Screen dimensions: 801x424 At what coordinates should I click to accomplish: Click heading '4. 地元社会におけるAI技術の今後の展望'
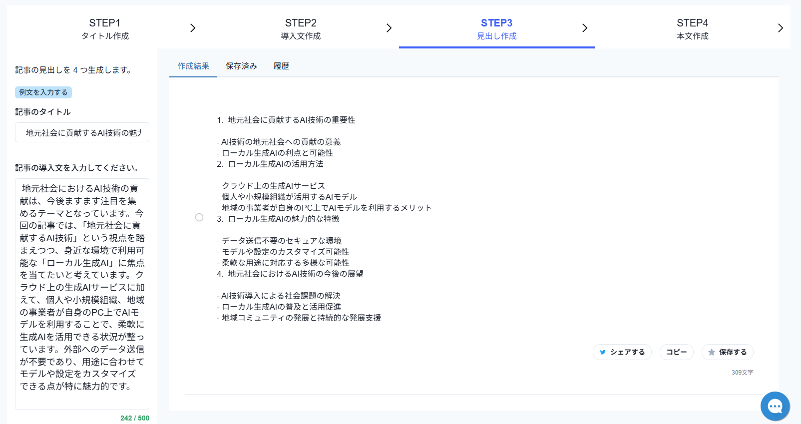point(290,274)
